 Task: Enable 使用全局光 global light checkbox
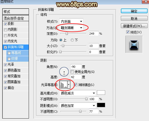pos(72,72)
